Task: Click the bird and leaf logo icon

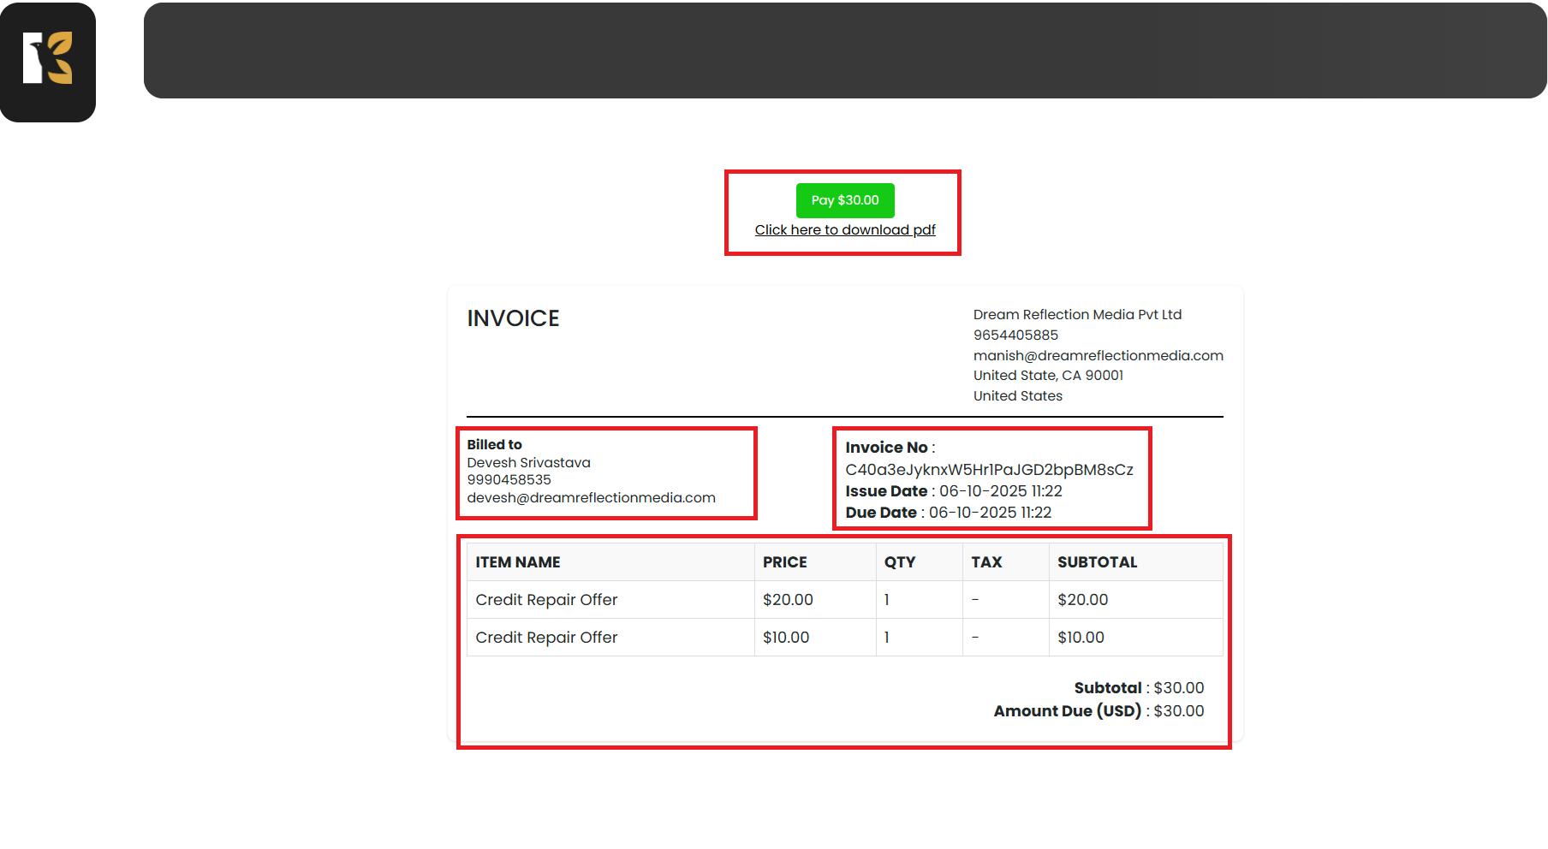Action: (x=48, y=60)
